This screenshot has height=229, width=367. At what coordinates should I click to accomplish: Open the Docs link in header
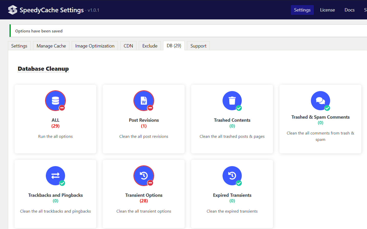[x=349, y=10]
